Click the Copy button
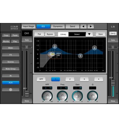The image size is (119, 127). [6, 35]
